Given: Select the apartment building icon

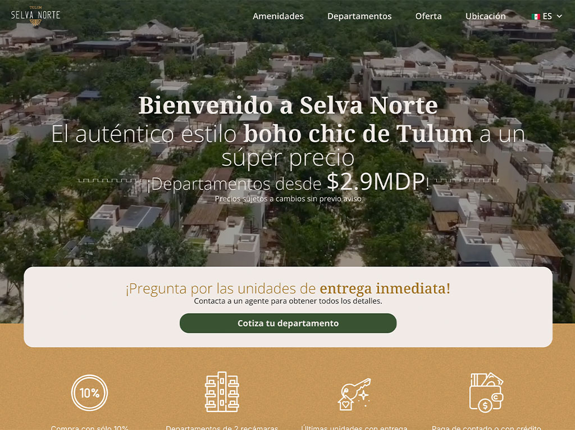Looking at the screenshot, I should click(x=222, y=392).
